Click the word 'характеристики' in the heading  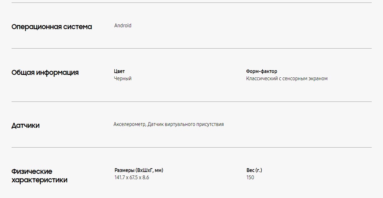[x=39, y=180]
